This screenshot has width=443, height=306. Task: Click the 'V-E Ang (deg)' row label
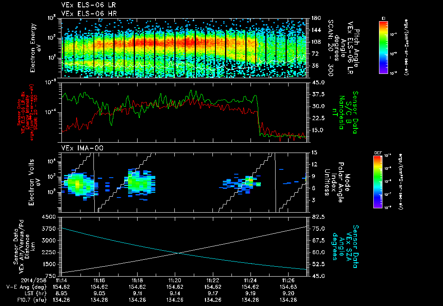click(x=26, y=287)
